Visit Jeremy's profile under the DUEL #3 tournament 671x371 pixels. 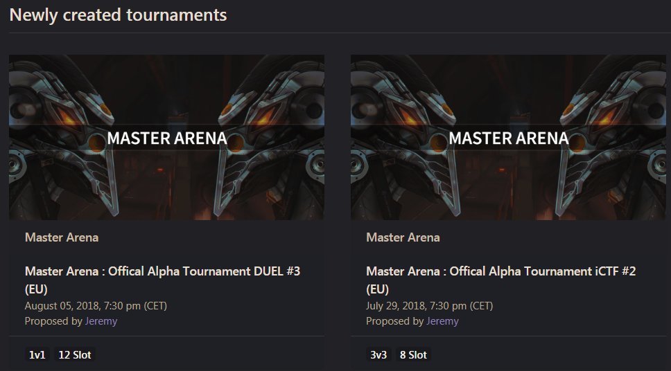coord(101,321)
